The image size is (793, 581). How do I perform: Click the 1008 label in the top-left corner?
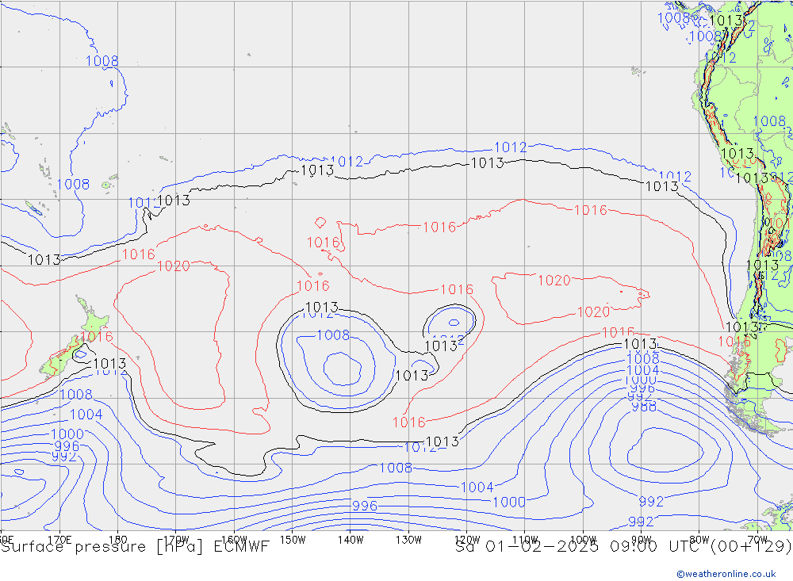pos(102,61)
